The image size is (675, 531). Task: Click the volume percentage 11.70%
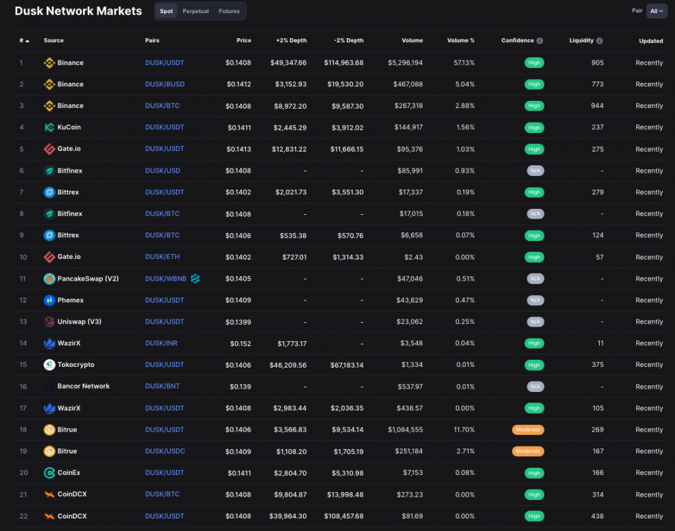464,430
